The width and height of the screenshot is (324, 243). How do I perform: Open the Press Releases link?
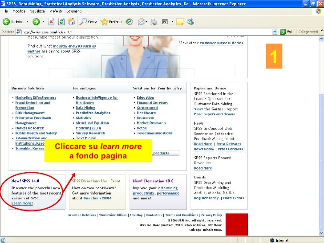point(229,144)
